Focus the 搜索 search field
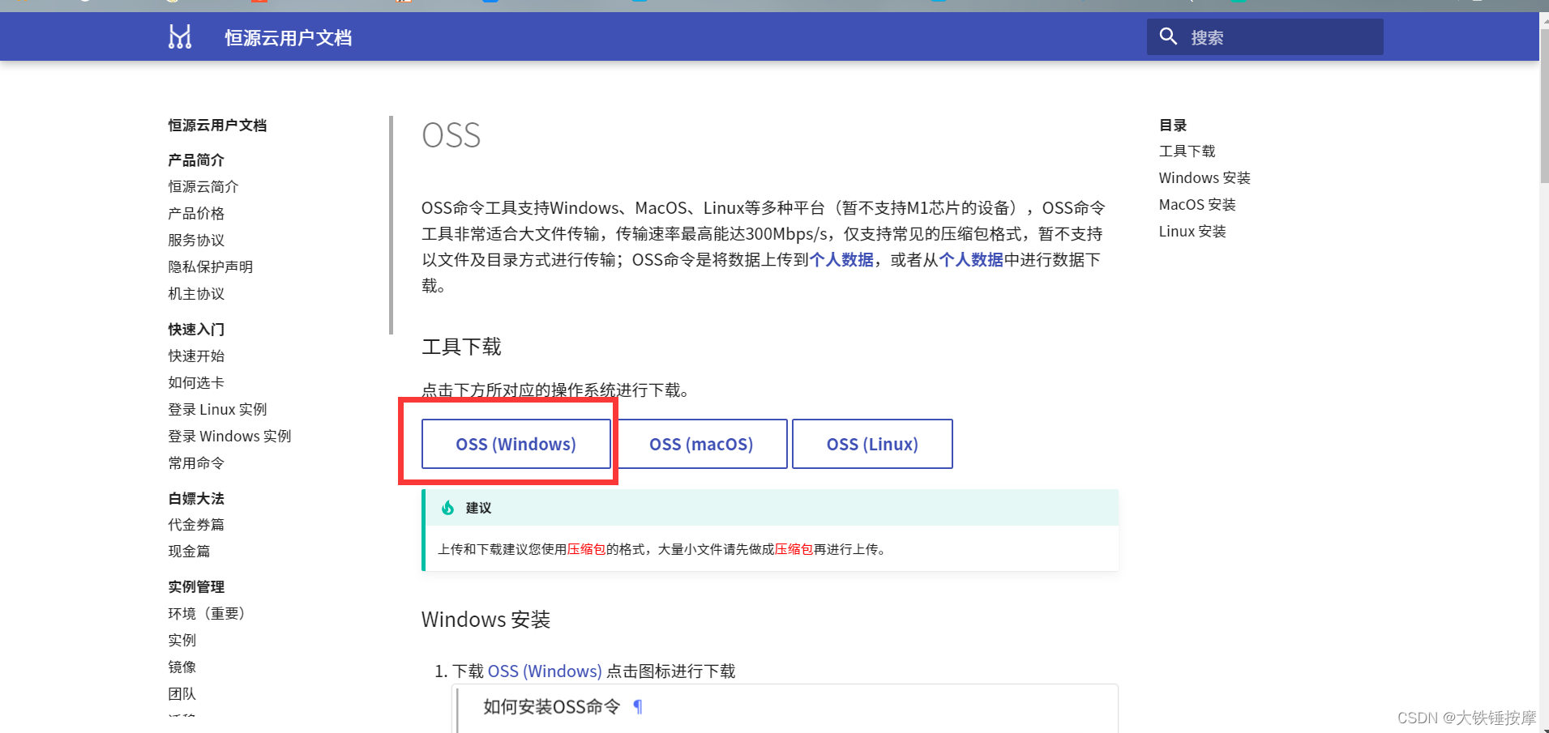This screenshot has width=1549, height=733. coord(1264,37)
